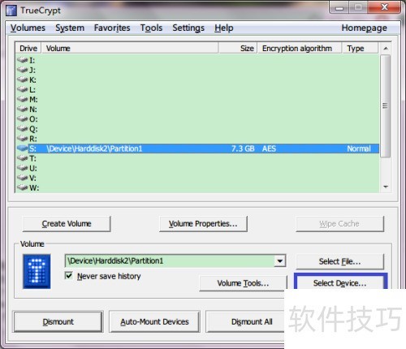Click the drive icon for Q:
This screenshot has height=349, width=406.
click(x=23, y=128)
